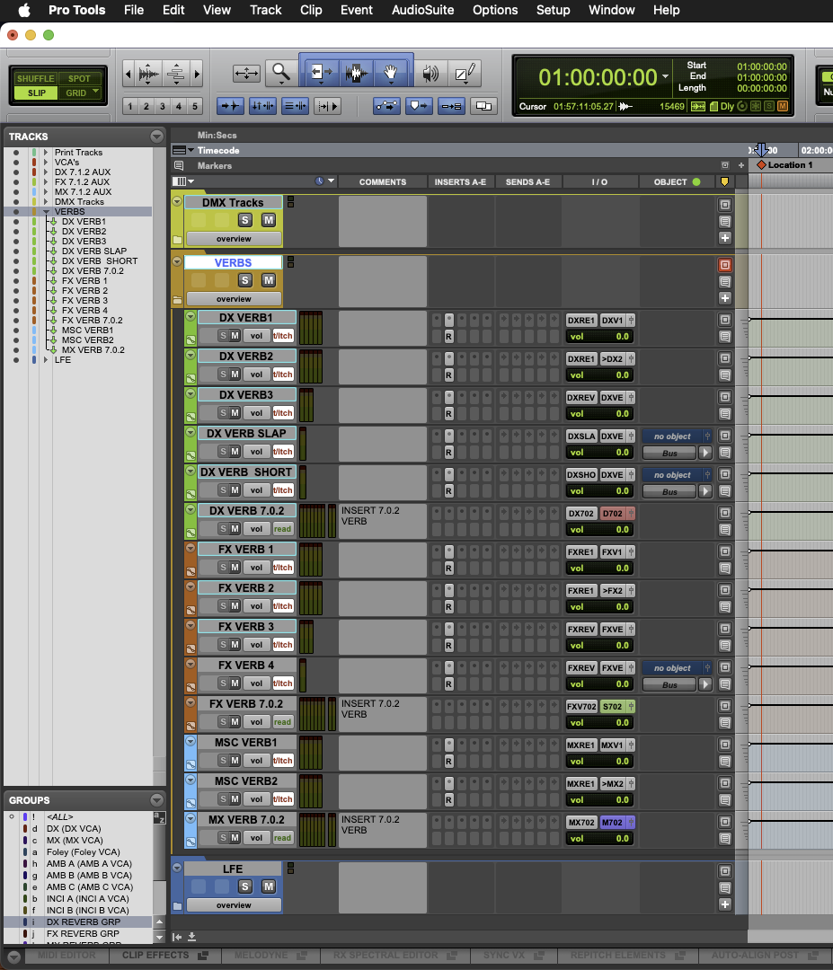Open comments icon on DMX Tracks row
The width and height of the screenshot is (833, 970).
point(724,222)
